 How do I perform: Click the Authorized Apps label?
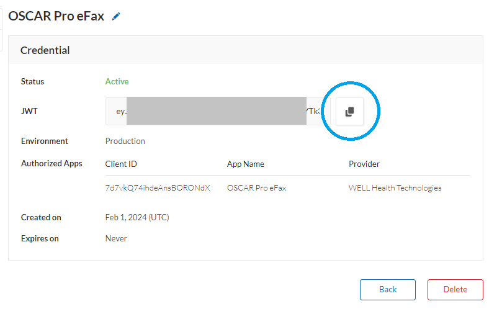click(x=52, y=164)
